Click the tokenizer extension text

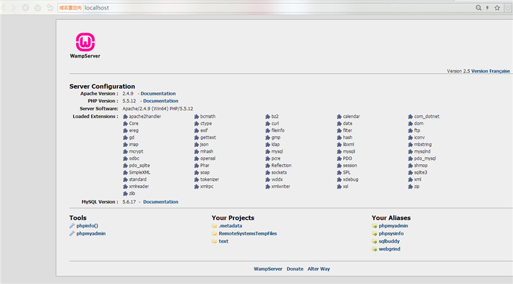point(210,180)
